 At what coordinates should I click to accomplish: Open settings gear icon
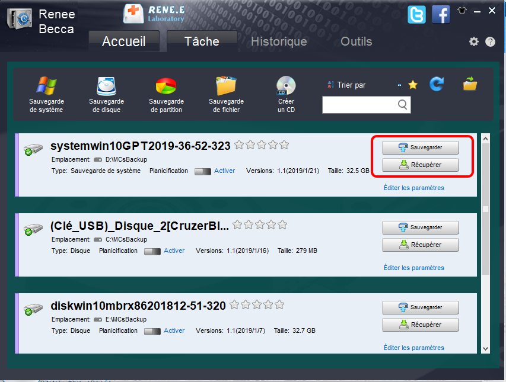pyautogui.click(x=474, y=41)
